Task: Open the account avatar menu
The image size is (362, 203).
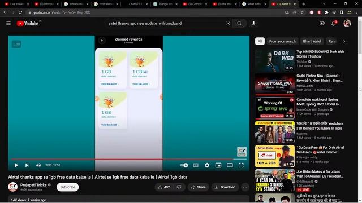Action: click(347, 24)
